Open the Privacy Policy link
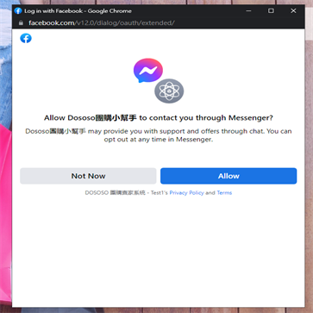The width and height of the screenshot is (313, 313). click(x=186, y=192)
